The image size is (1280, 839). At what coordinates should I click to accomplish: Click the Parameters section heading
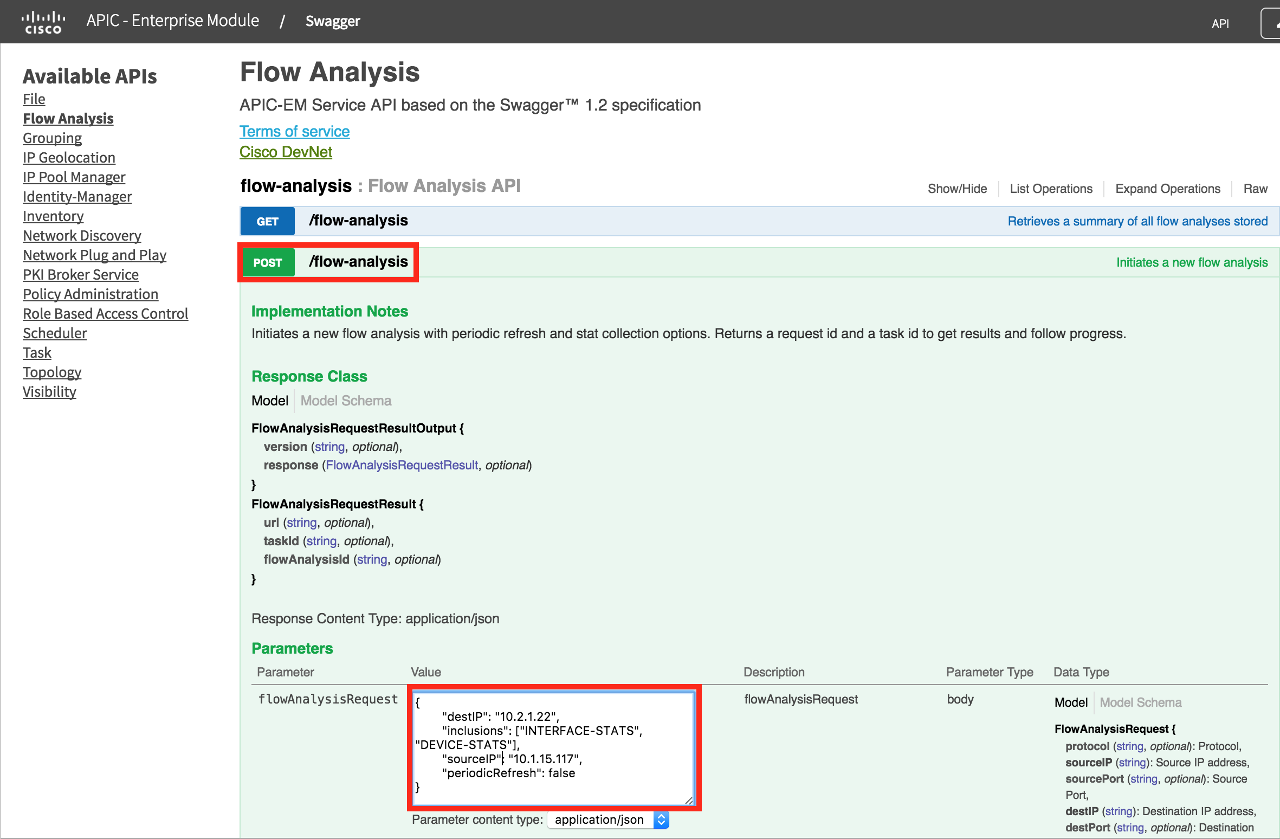[x=292, y=648]
